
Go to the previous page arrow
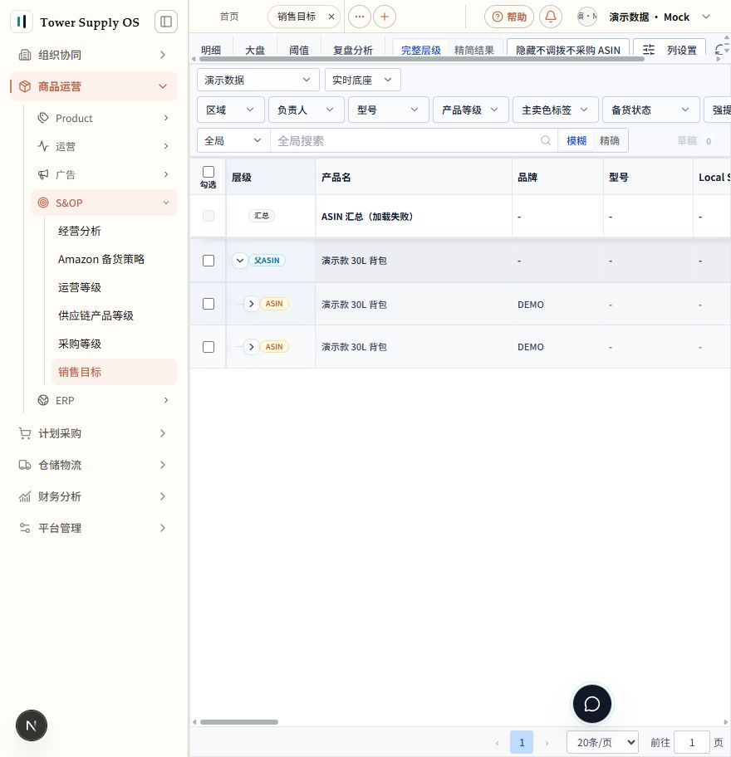(x=497, y=743)
